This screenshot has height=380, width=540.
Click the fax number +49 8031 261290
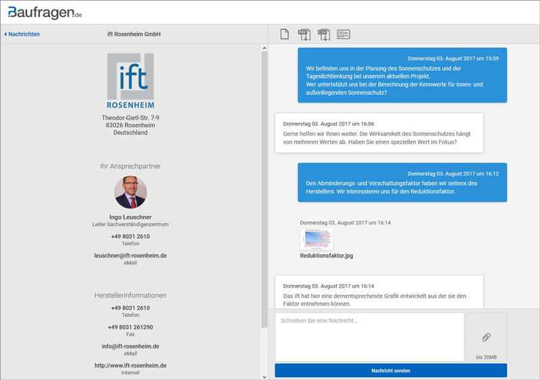click(x=130, y=327)
